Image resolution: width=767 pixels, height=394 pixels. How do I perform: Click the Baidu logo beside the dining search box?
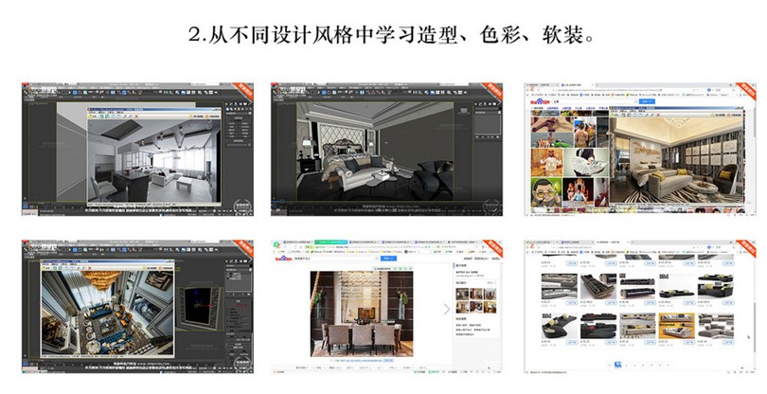pyautogui.click(x=283, y=259)
